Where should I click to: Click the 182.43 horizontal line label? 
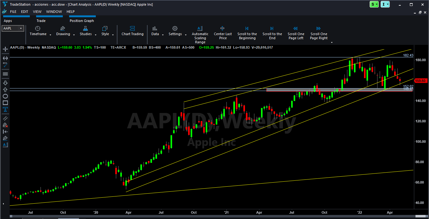[x=408, y=55]
